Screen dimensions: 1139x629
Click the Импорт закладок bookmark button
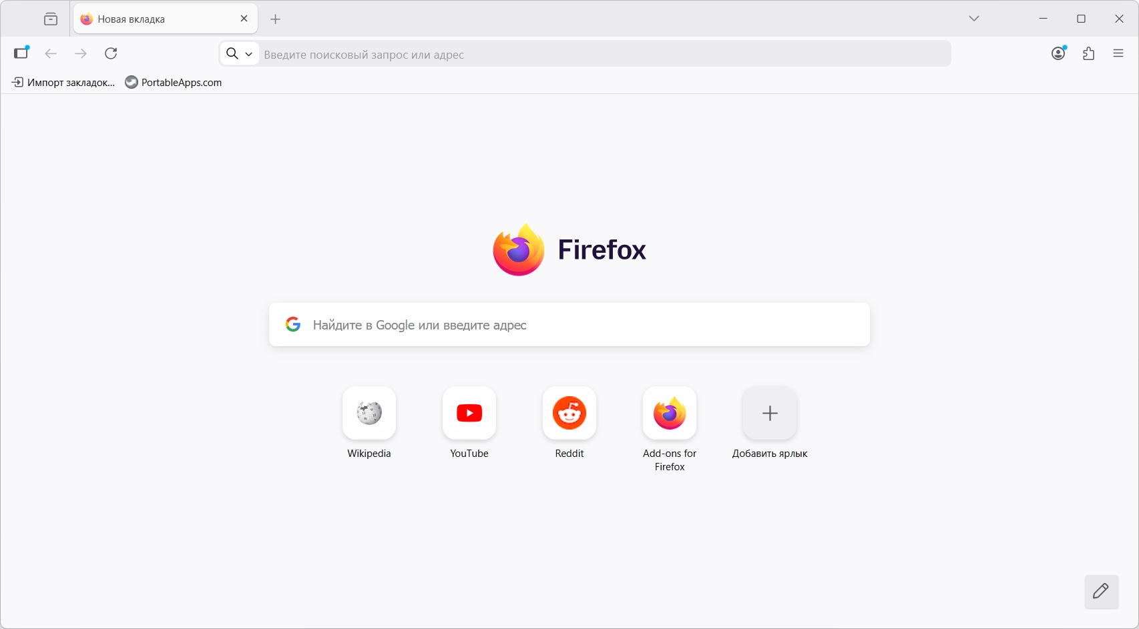click(63, 82)
